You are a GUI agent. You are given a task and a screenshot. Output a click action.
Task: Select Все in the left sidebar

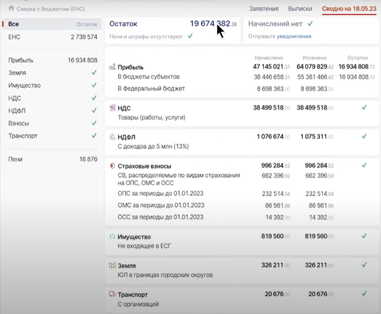[x=52, y=24]
